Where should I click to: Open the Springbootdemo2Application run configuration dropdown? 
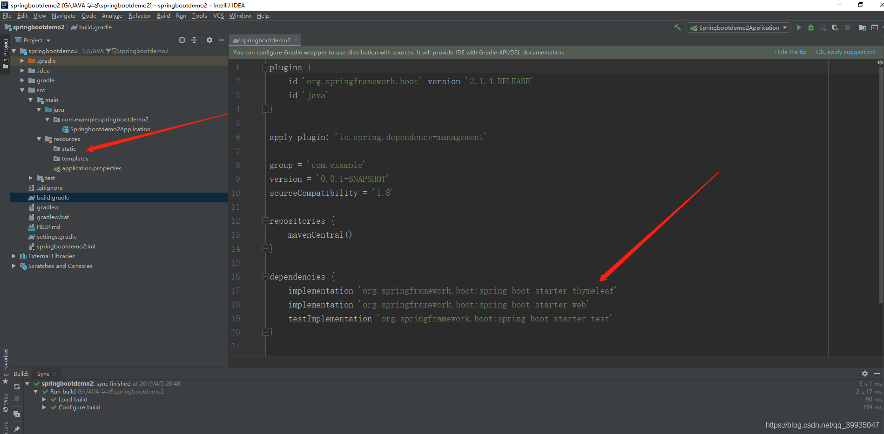[738, 27]
